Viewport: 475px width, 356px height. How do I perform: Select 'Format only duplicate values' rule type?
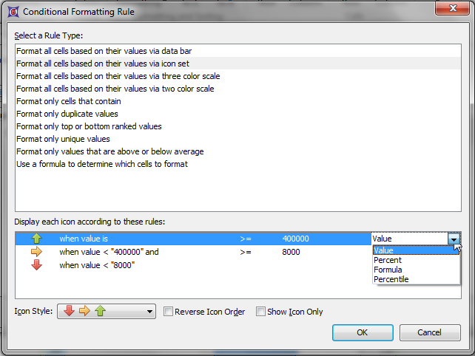coord(67,114)
